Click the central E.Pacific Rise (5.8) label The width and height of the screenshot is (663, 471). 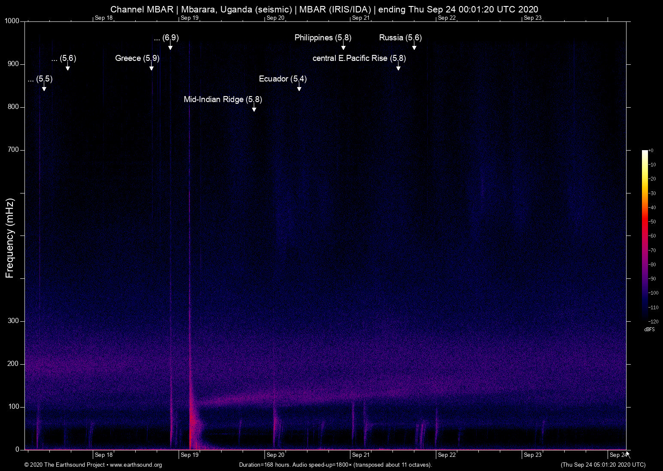pos(359,58)
